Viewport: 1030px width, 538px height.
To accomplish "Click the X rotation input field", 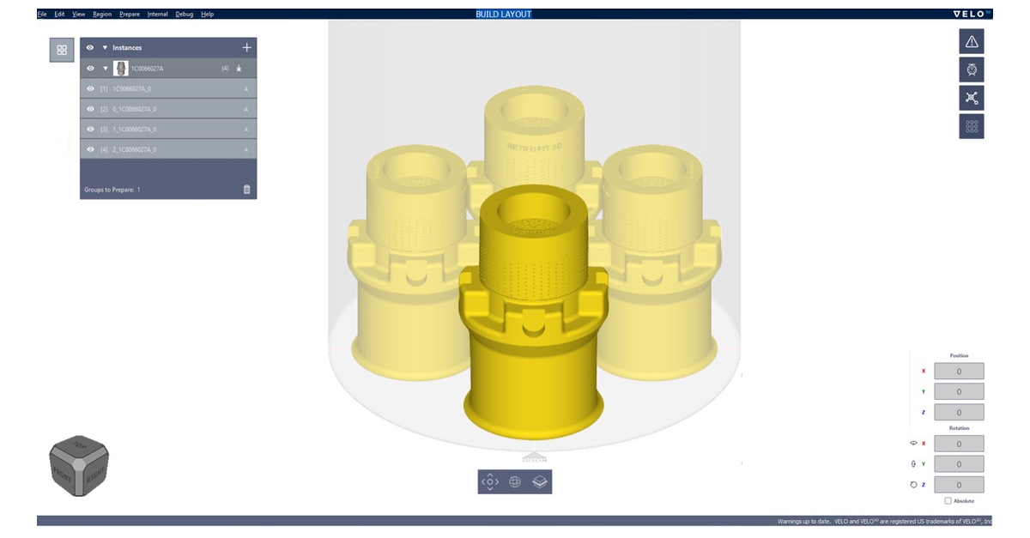I will 958,443.
